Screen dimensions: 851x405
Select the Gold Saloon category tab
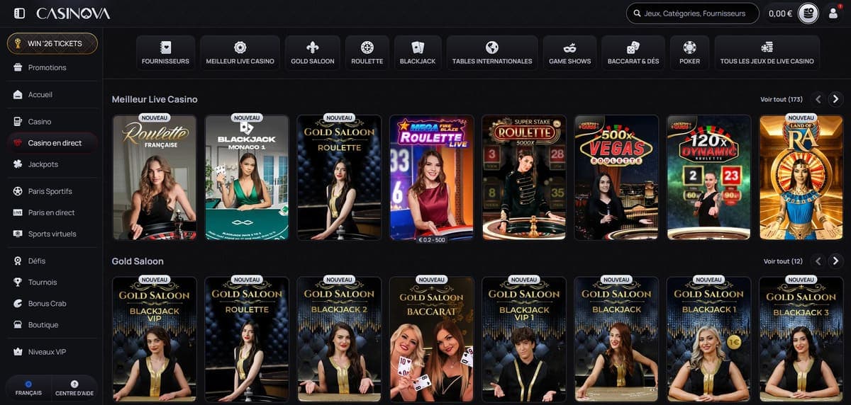pyautogui.click(x=313, y=53)
